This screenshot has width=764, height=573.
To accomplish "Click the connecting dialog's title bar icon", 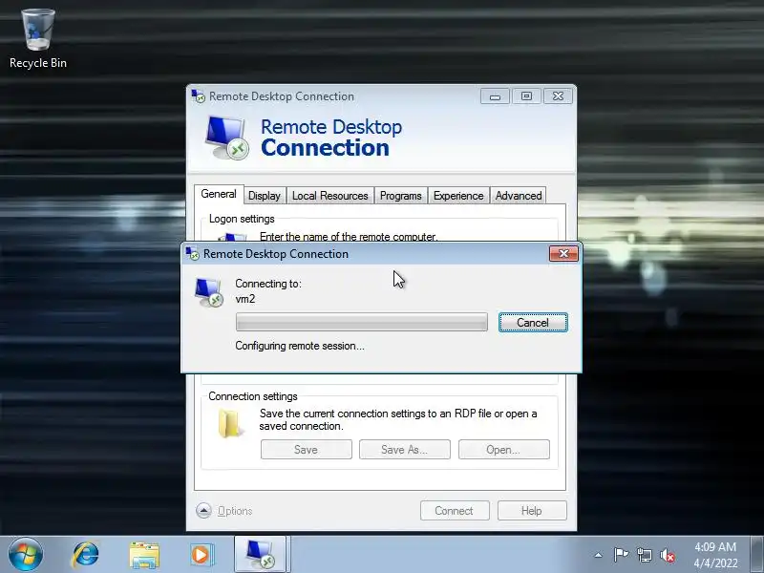I will coord(193,254).
